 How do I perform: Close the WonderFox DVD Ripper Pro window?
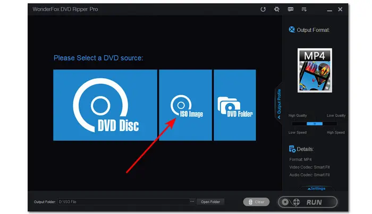[x=340, y=9]
